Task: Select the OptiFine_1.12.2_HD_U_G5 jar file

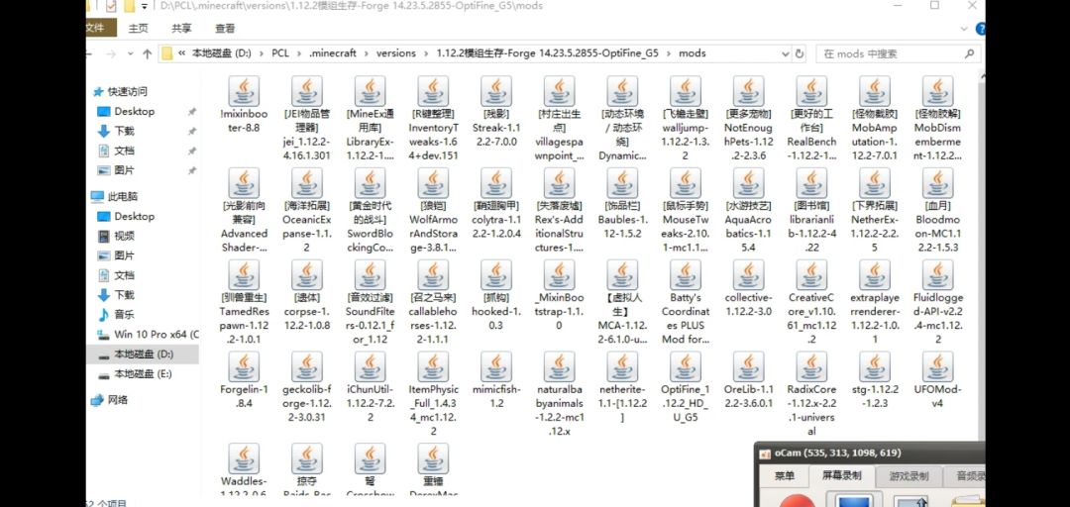Action: (x=686, y=387)
